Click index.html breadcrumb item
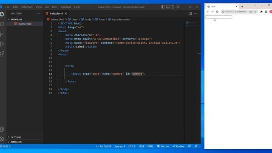This screenshot has height=153, width=272. [x=56, y=20]
